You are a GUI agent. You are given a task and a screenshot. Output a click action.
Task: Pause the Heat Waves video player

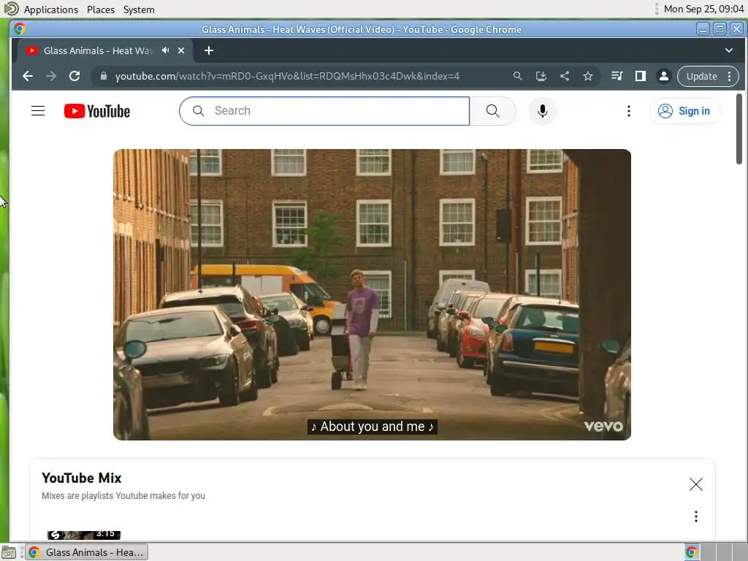click(x=372, y=294)
